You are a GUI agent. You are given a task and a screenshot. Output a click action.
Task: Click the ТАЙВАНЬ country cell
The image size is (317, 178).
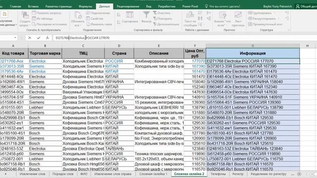point(119,148)
